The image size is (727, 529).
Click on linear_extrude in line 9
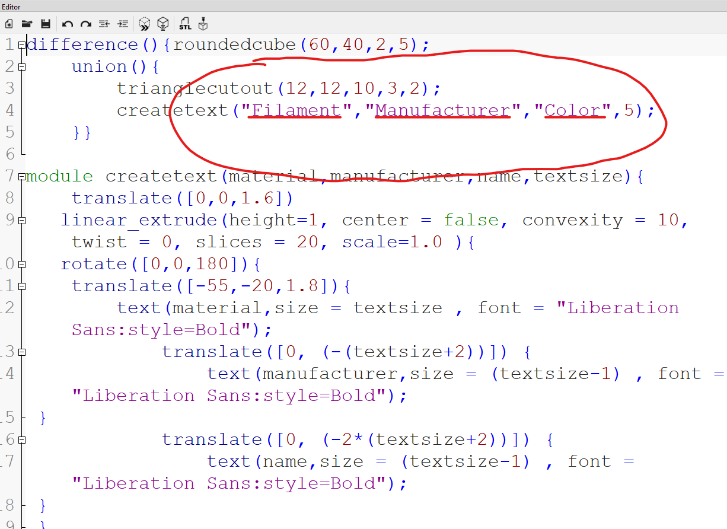139,220
